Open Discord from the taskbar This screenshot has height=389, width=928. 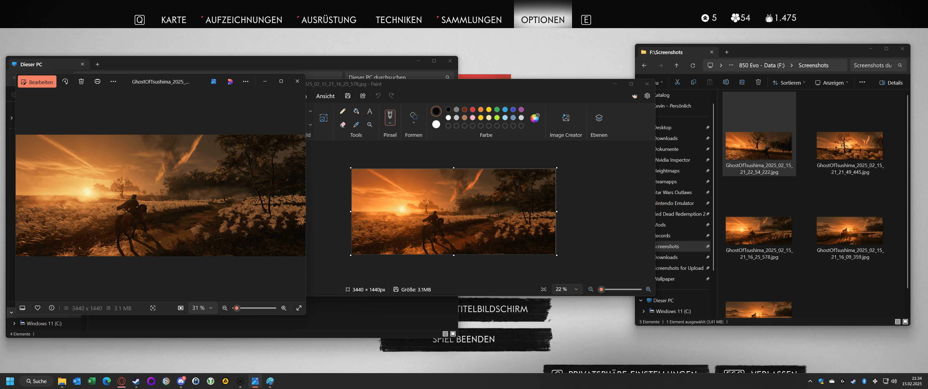(181, 381)
